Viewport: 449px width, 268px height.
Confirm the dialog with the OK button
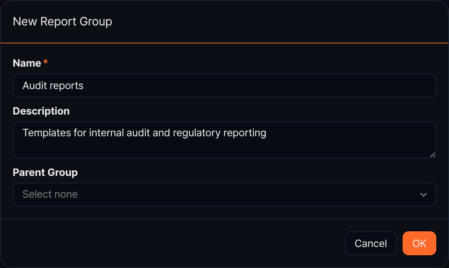[419, 243]
